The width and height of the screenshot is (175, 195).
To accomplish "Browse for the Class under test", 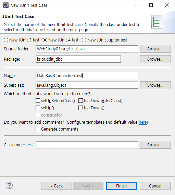I will 155,145.
